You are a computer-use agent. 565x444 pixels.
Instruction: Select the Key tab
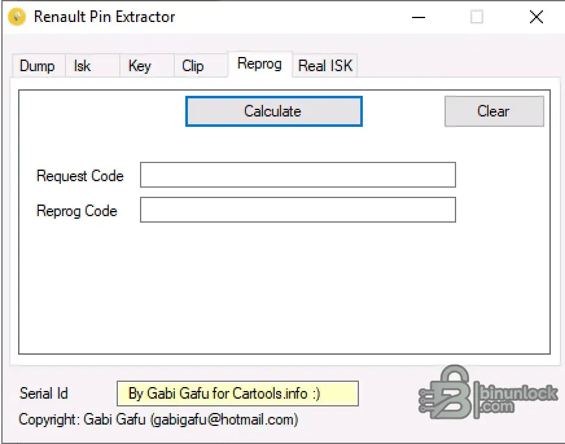coord(147,66)
